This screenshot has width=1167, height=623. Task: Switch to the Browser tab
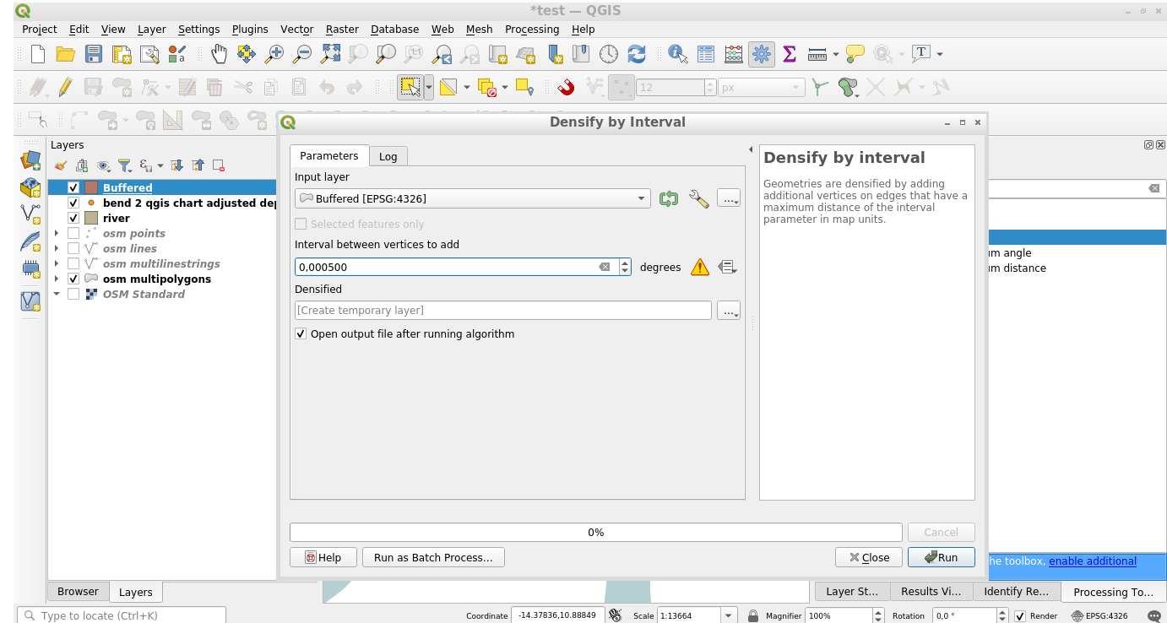(x=79, y=592)
